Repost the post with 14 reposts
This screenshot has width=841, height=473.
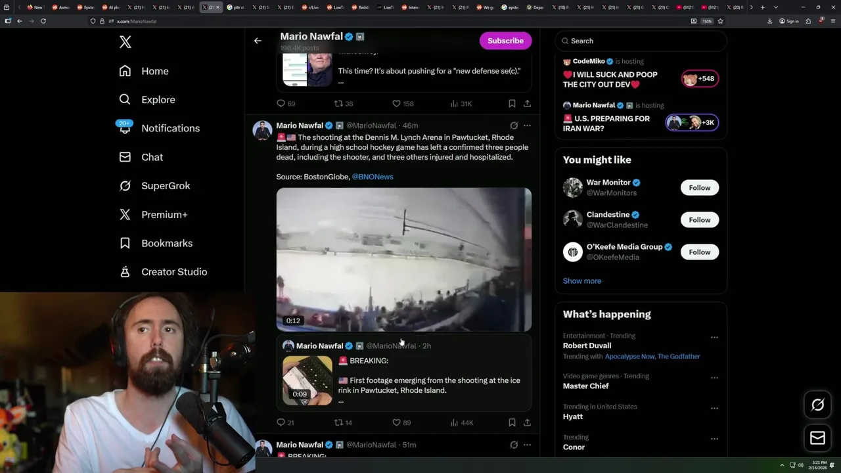coord(343,422)
